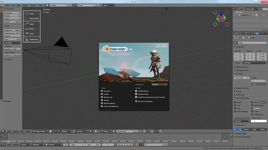Click the Mirror button
This screenshot has height=150, width=268.
[12, 22]
